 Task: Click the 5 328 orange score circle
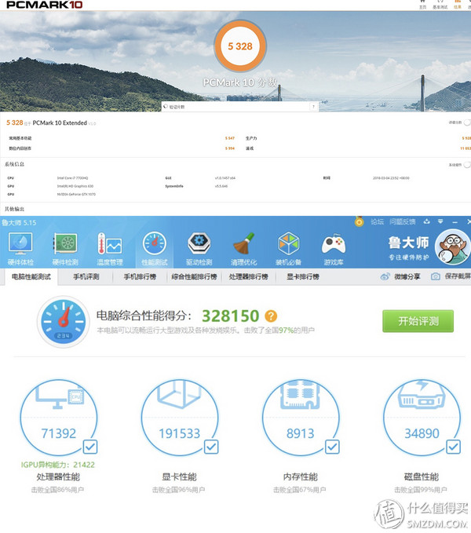pos(240,46)
